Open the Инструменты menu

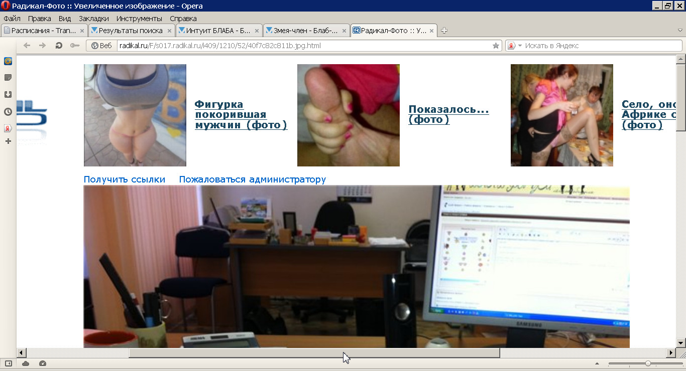click(139, 19)
